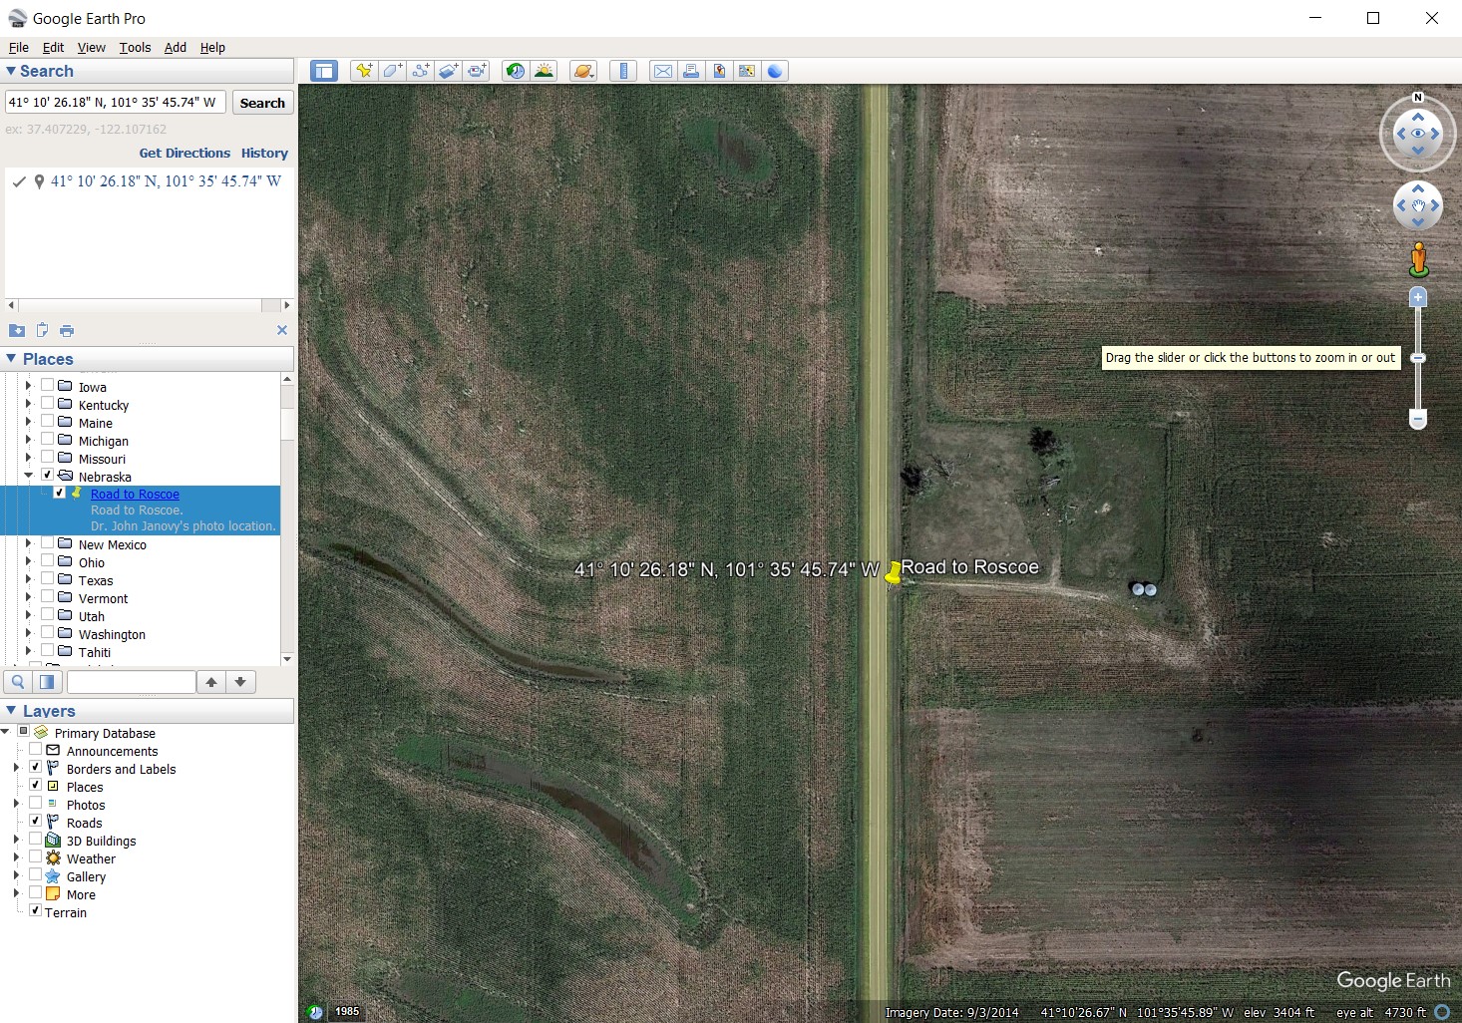1462x1023 pixels.
Task: Clear search results with X
Action: (282, 330)
